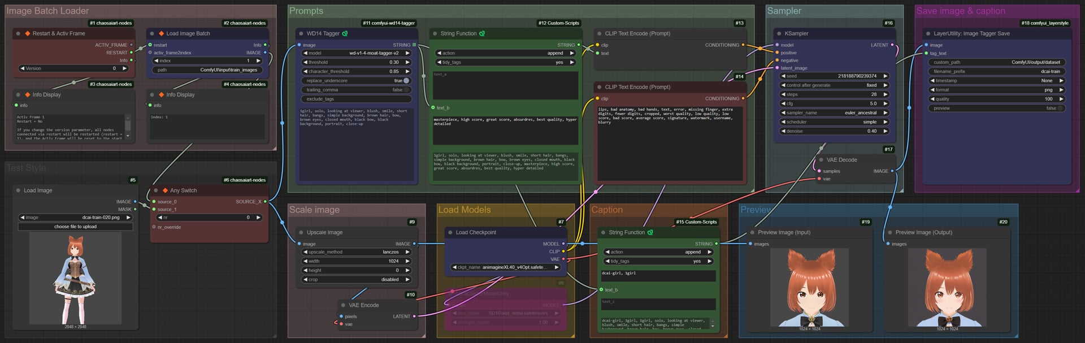Viewport: 1085px width, 343px height.
Task: Select the Load Models group title
Action: click(465, 210)
